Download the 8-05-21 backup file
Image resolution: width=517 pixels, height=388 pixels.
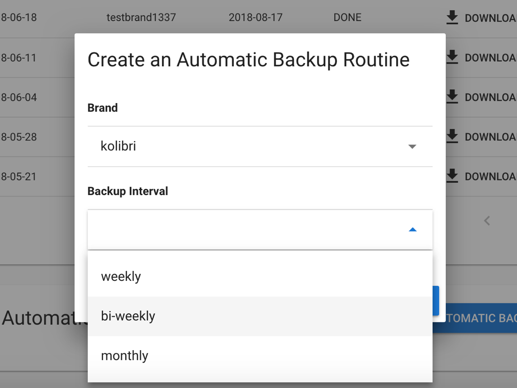point(452,176)
